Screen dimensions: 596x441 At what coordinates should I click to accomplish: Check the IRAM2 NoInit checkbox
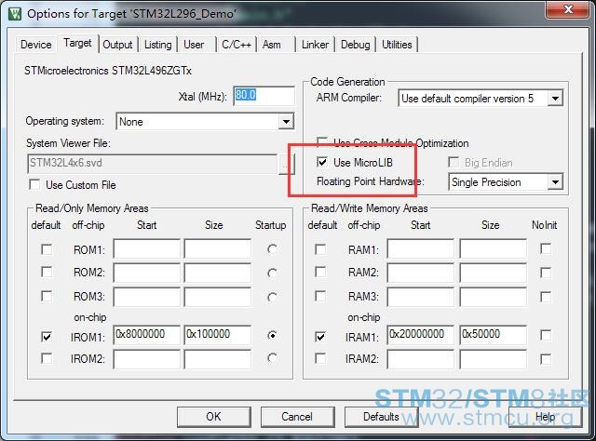(x=546, y=359)
